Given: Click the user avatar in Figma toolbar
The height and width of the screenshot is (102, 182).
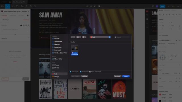Looking at the screenshot, I should [157, 6].
